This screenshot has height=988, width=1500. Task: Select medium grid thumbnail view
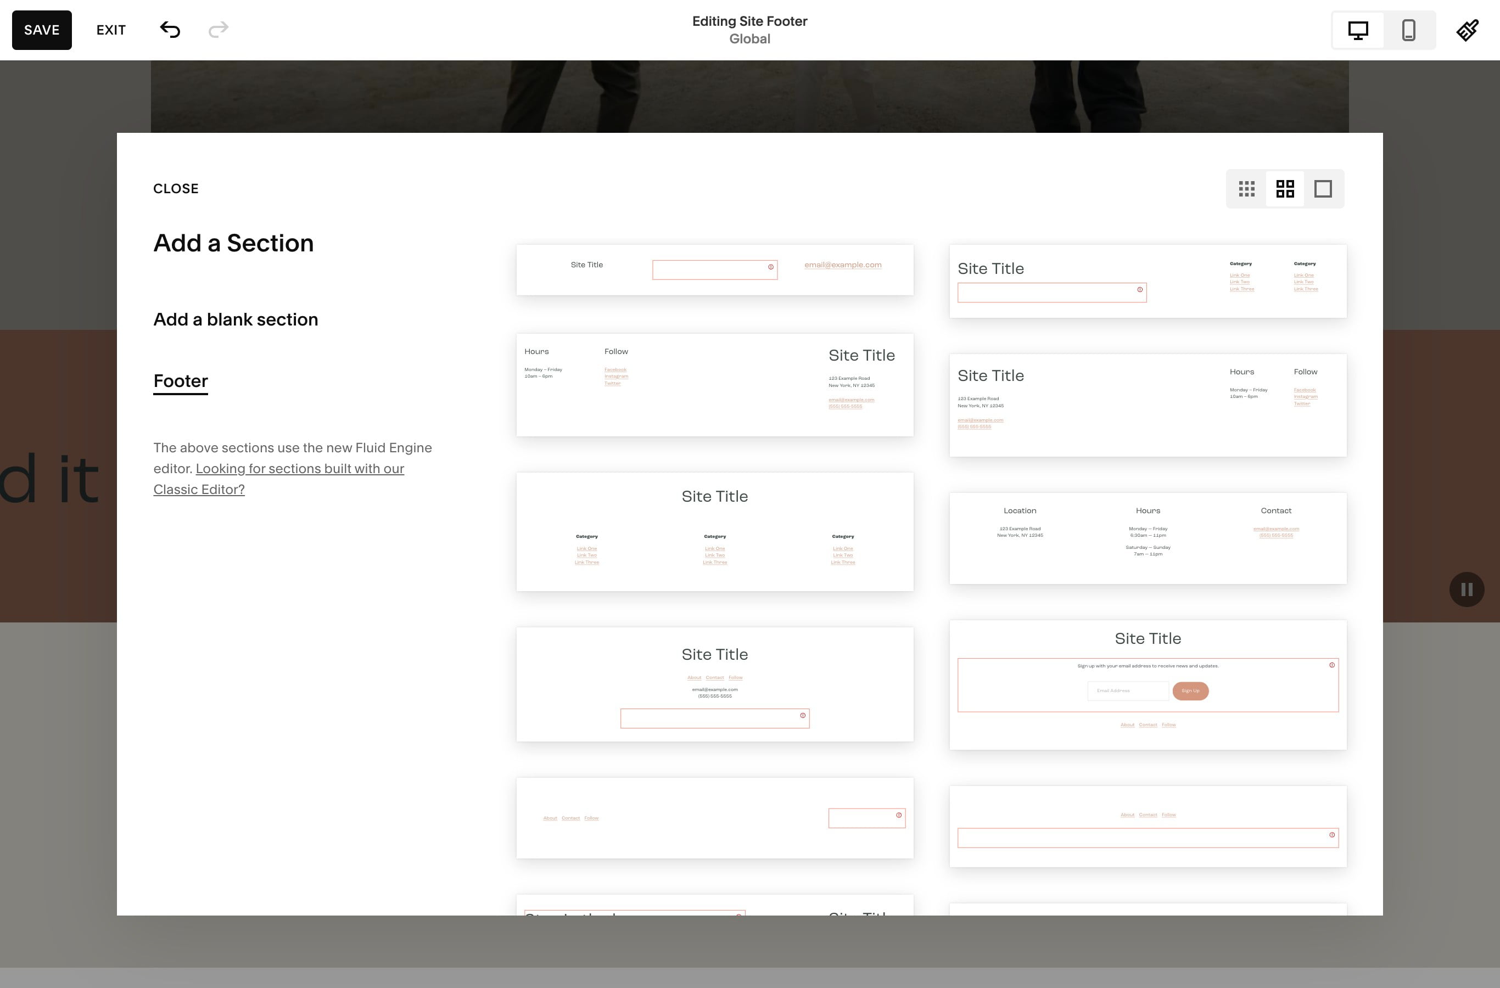(1285, 188)
